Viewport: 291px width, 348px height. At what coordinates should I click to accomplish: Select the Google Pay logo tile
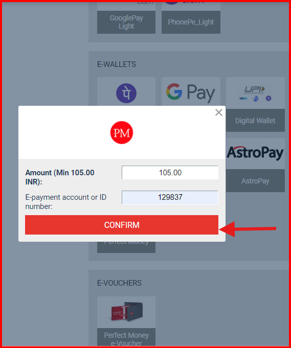tap(191, 92)
